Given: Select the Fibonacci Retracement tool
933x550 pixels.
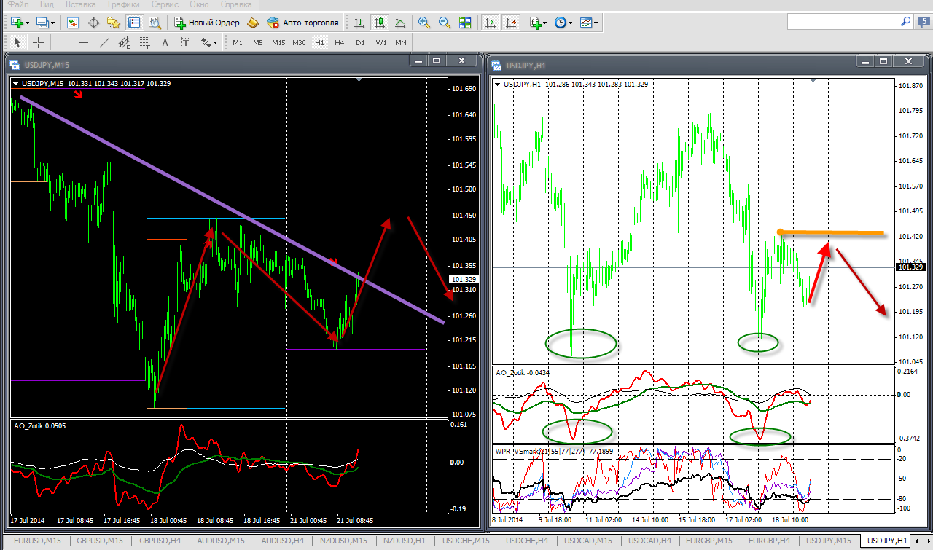Looking at the screenshot, I should point(145,42).
